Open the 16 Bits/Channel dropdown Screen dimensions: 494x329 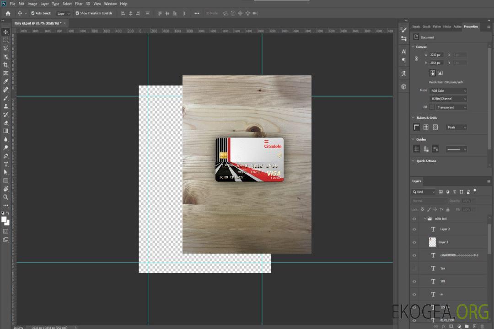point(448,99)
